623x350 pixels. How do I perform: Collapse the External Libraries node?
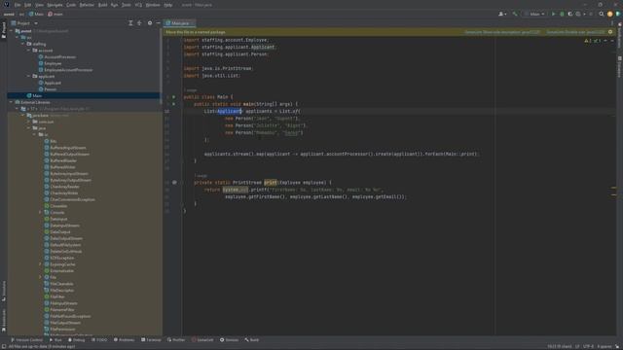pyautogui.click(x=11, y=102)
